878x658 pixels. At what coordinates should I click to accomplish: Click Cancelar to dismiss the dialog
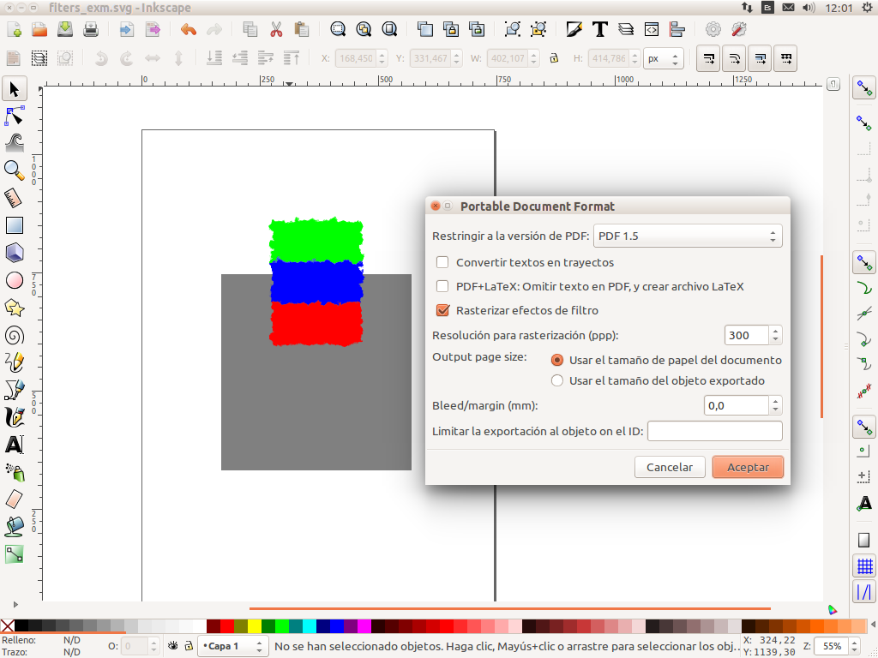tap(670, 467)
